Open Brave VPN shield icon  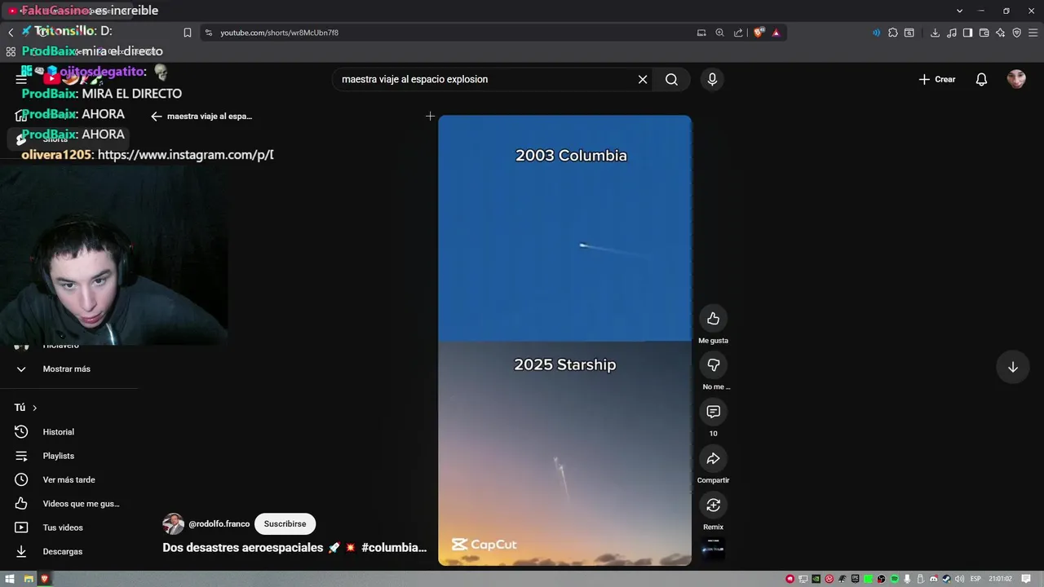coord(1017,33)
